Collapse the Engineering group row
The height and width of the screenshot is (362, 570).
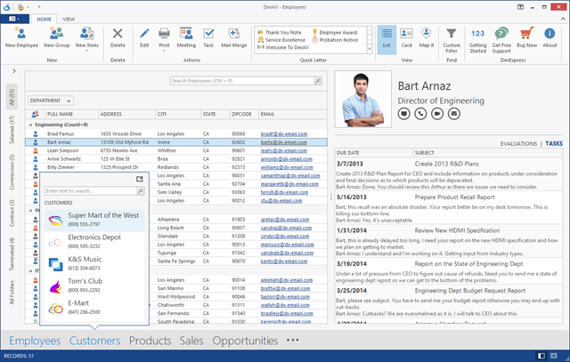[30, 125]
